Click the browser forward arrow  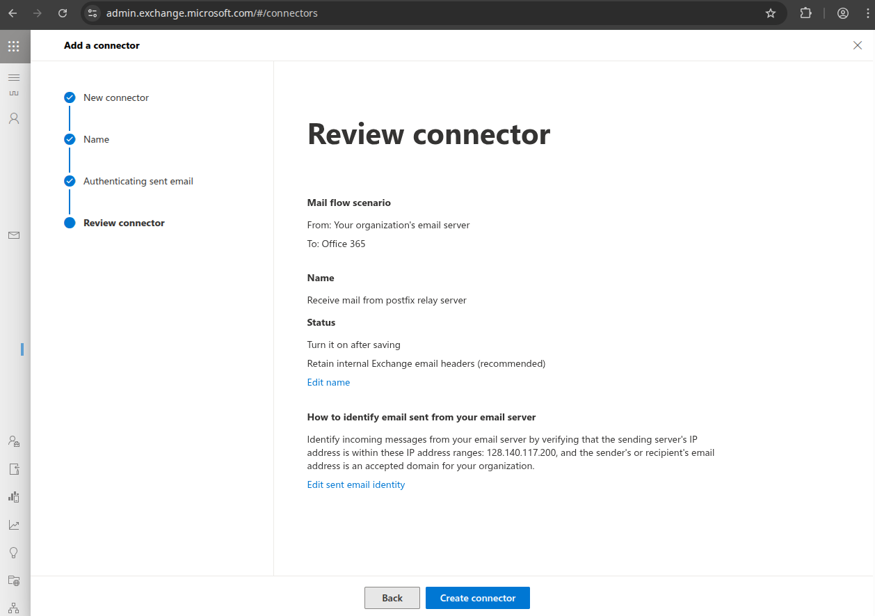click(38, 13)
